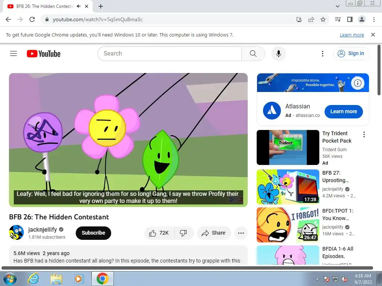Image resolution: width=382 pixels, height=286 pixels.
Task: Open a new tab
Action: point(101,6)
